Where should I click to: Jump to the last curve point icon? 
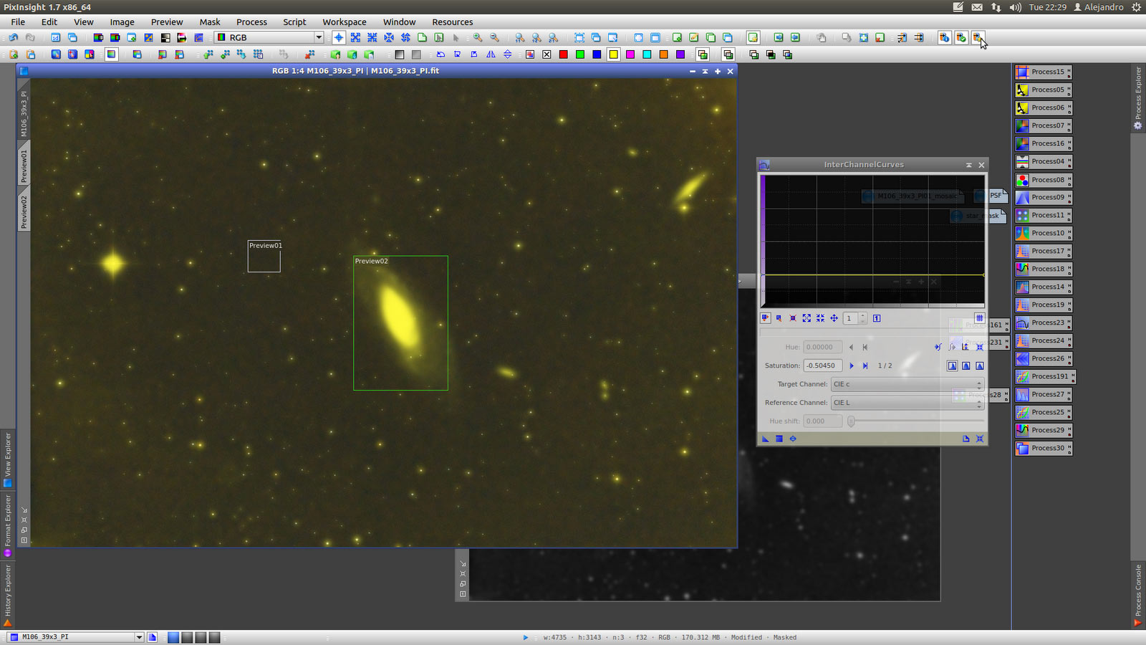[865, 365]
